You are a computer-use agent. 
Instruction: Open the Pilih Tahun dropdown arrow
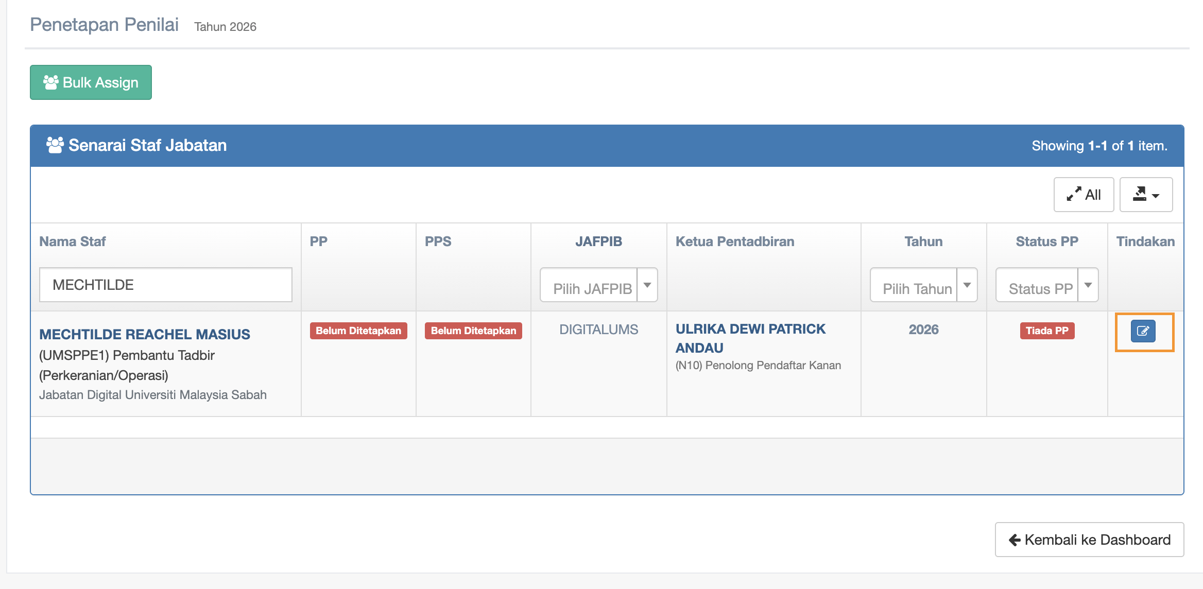967,285
